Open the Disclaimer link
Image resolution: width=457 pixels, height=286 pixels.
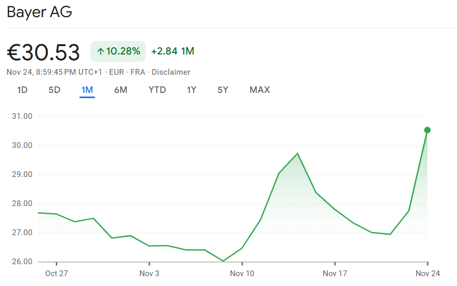(171, 72)
